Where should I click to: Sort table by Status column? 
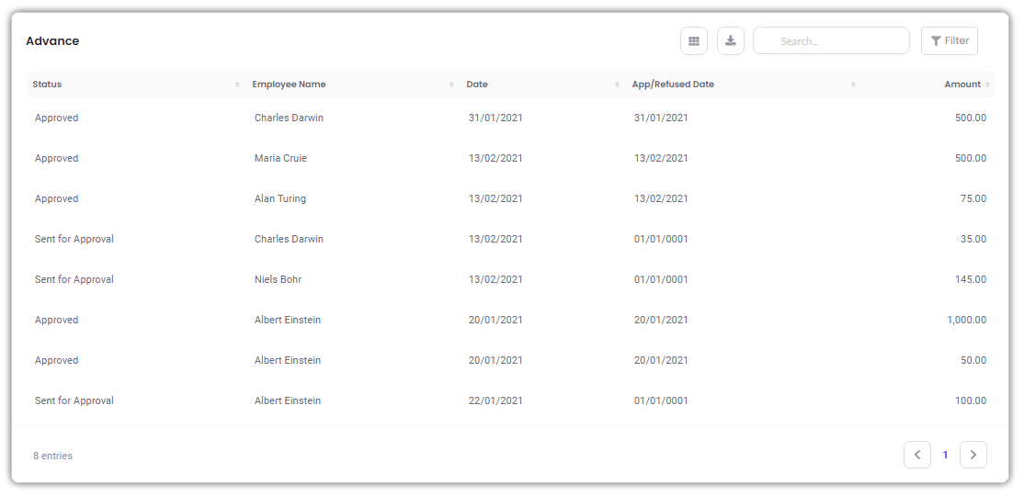pyautogui.click(x=47, y=85)
